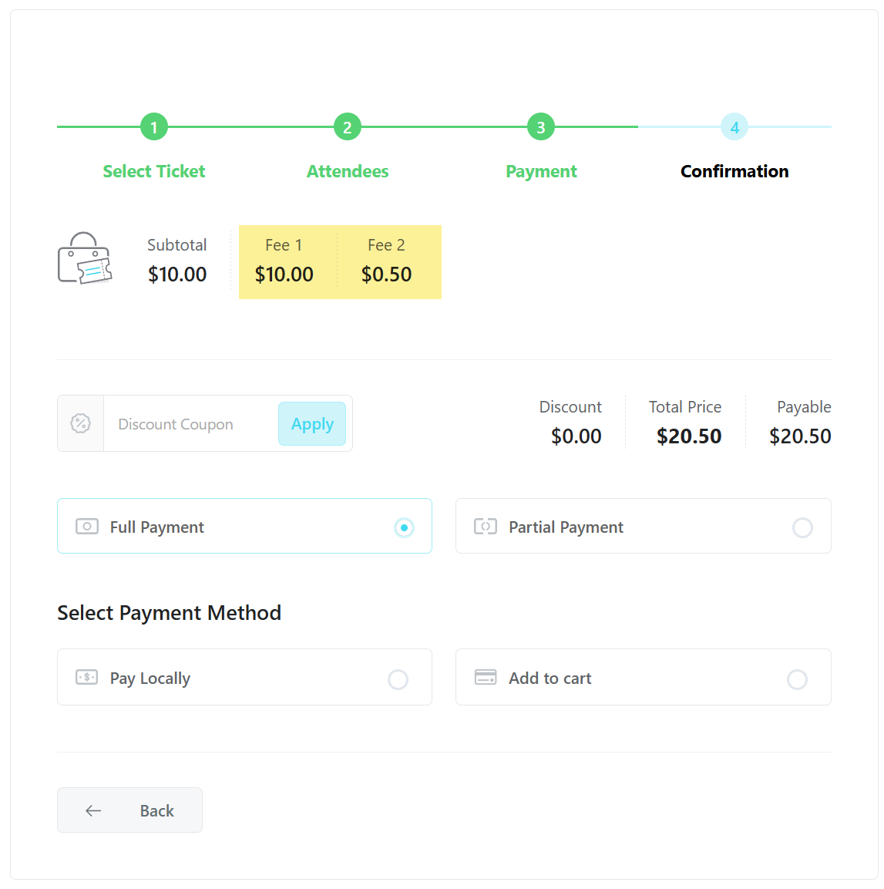The image size is (884, 889).
Task: Switch to the Select Ticket step
Action: pyautogui.click(x=153, y=171)
